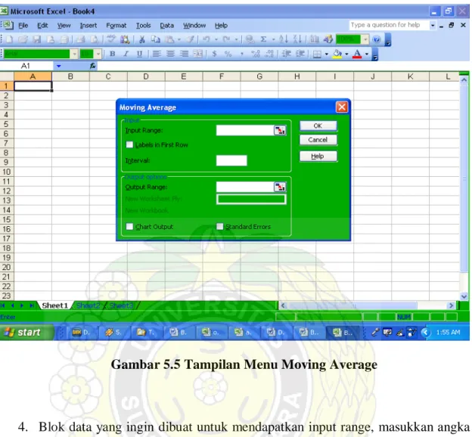Expand the Borders dropdown arrow
Viewport: 472px width, 437px height.
[327, 54]
